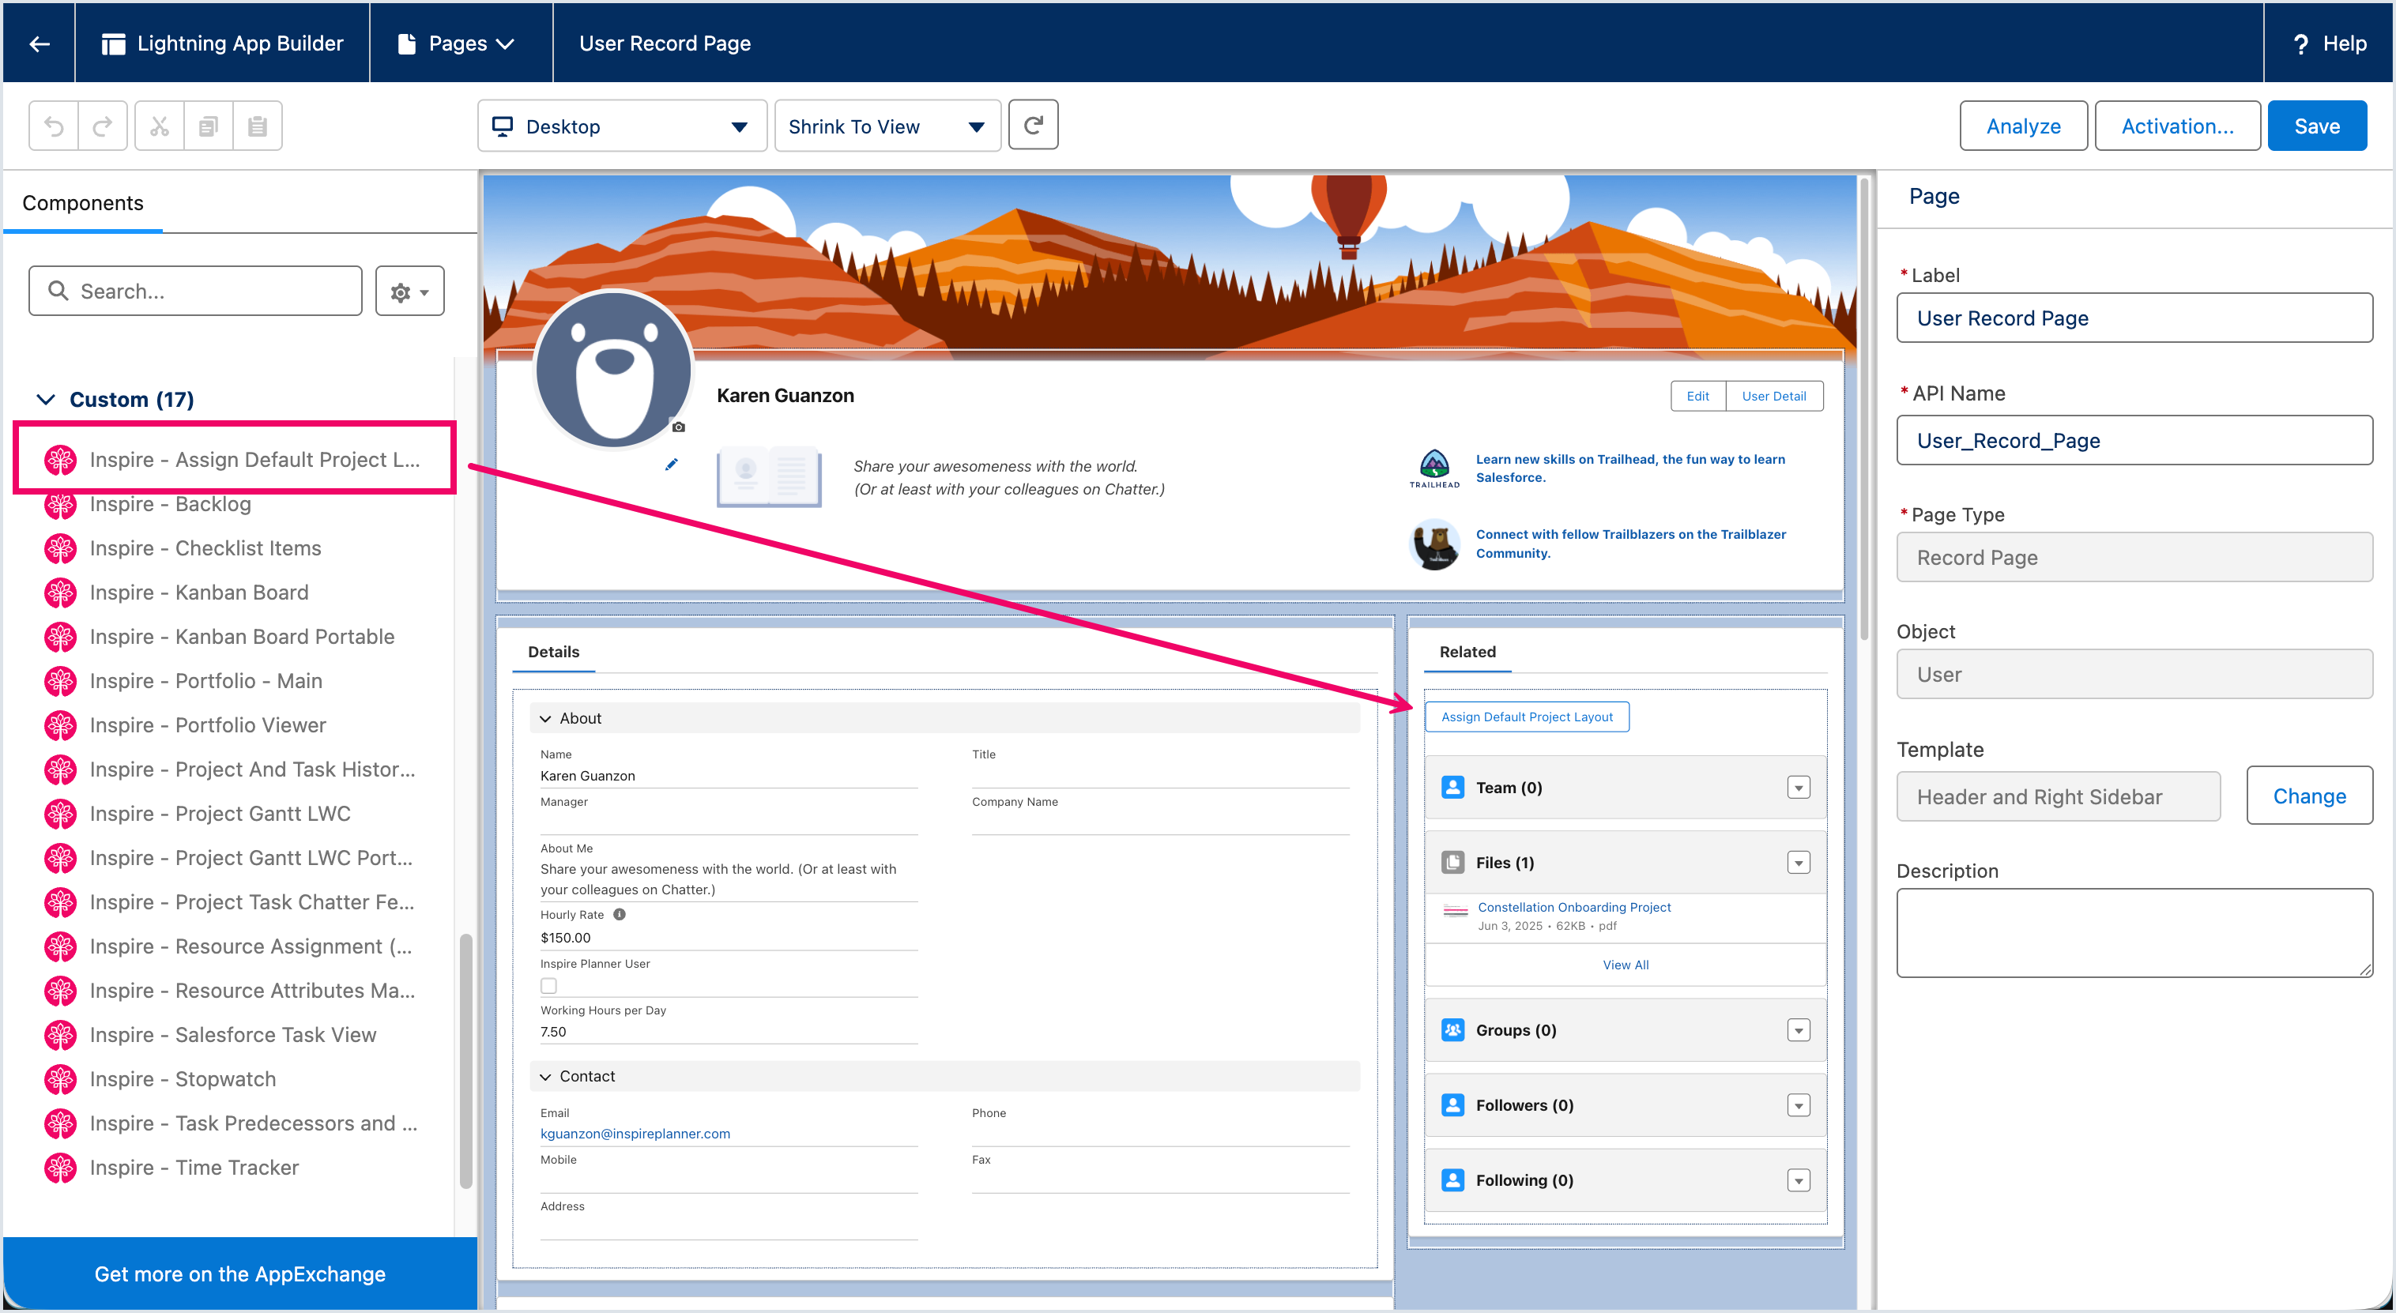Click the copy icon in toolbar
The height and width of the screenshot is (1313, 2396).
pos(209,126)
